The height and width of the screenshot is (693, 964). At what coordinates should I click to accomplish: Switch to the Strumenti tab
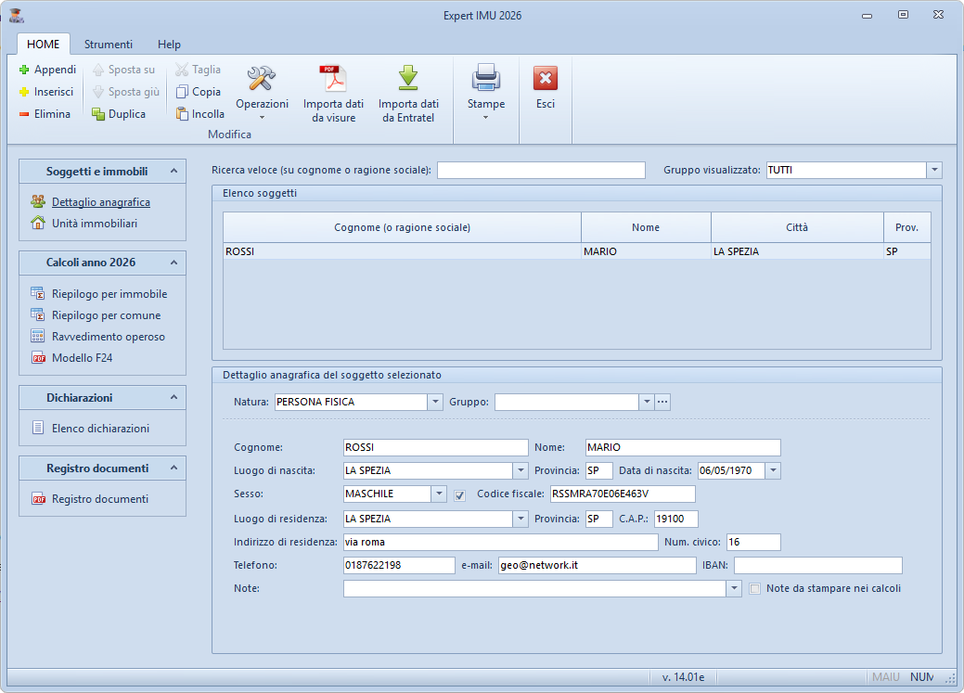pyautogui.click(x=109, y=44)
